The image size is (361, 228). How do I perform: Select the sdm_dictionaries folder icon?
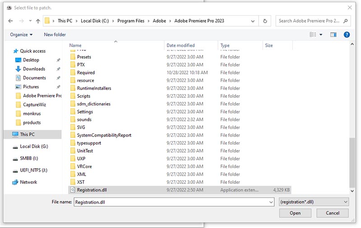pyautogui.click(x=73, y=104)
